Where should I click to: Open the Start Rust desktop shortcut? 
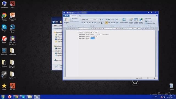coord(12,87)
